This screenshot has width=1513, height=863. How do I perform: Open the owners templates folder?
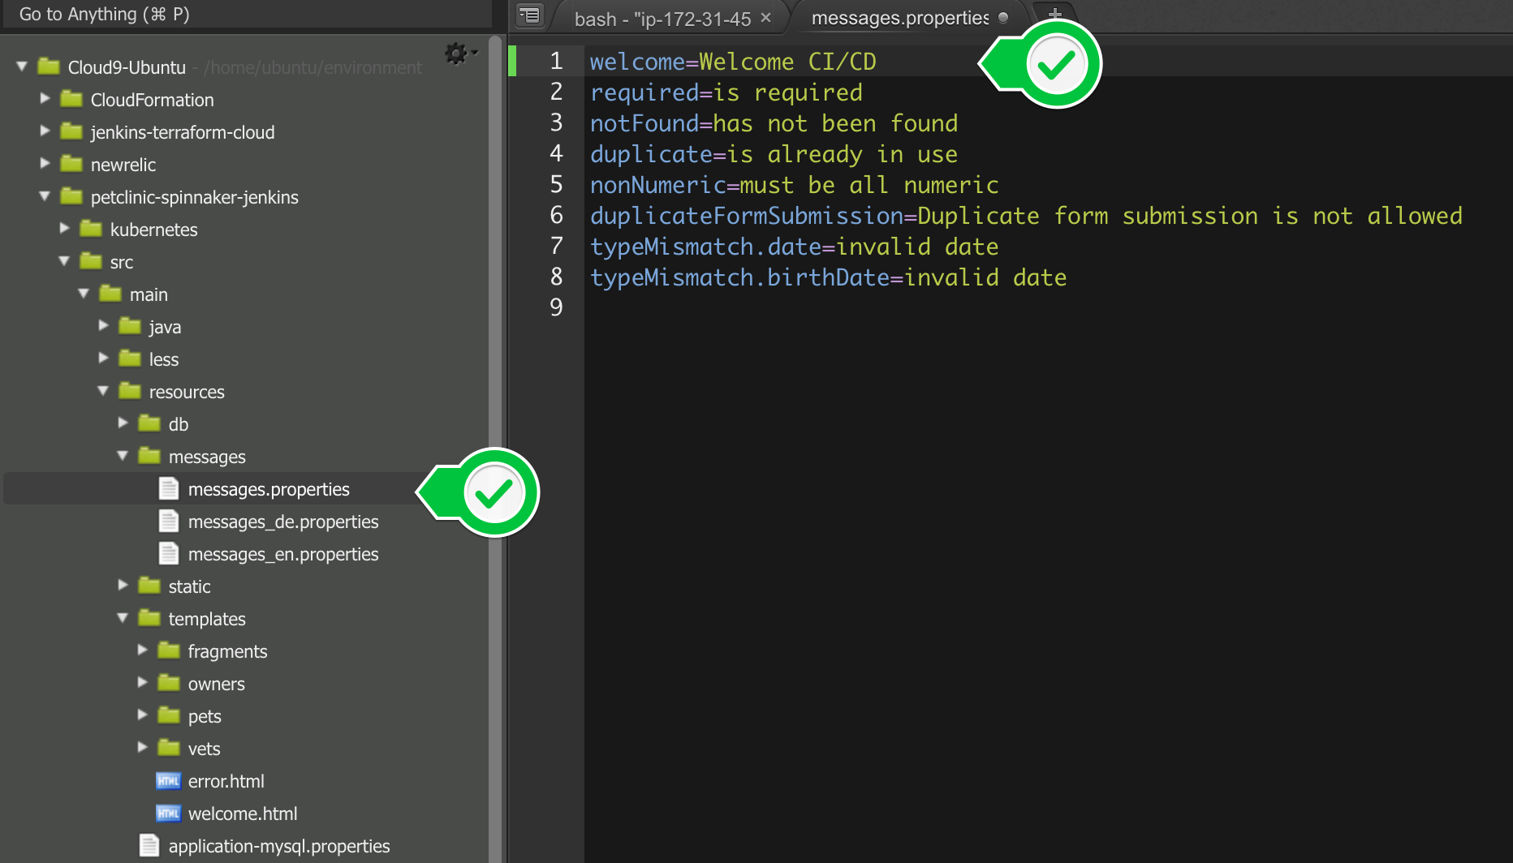[x=215, y=683]
